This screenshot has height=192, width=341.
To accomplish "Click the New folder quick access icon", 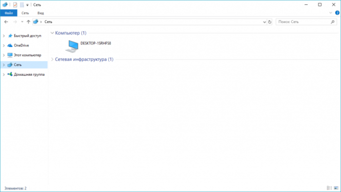I will click(x=22, y=4).
